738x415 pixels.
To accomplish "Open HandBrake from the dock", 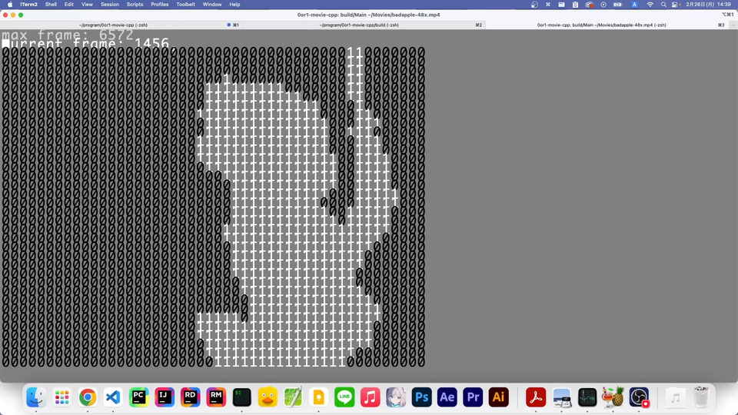I will click(x=613, y=397).
